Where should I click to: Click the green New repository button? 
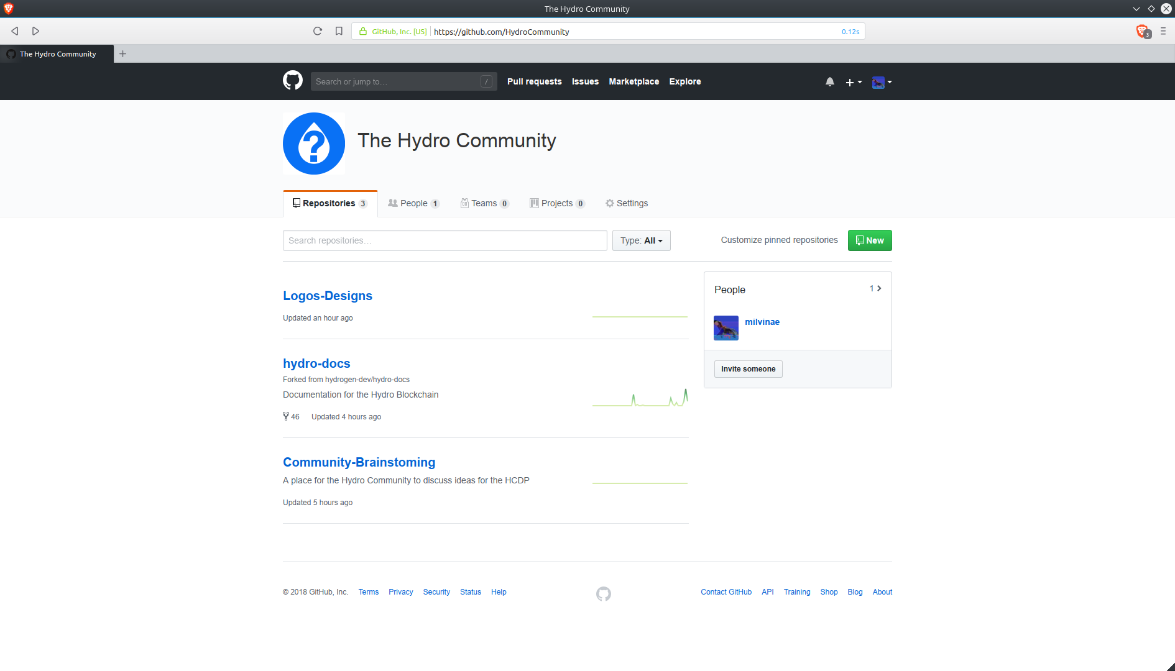coord(869,240)
